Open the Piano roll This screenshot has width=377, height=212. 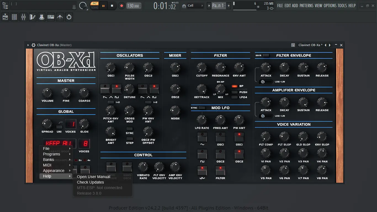click(32, 17)
